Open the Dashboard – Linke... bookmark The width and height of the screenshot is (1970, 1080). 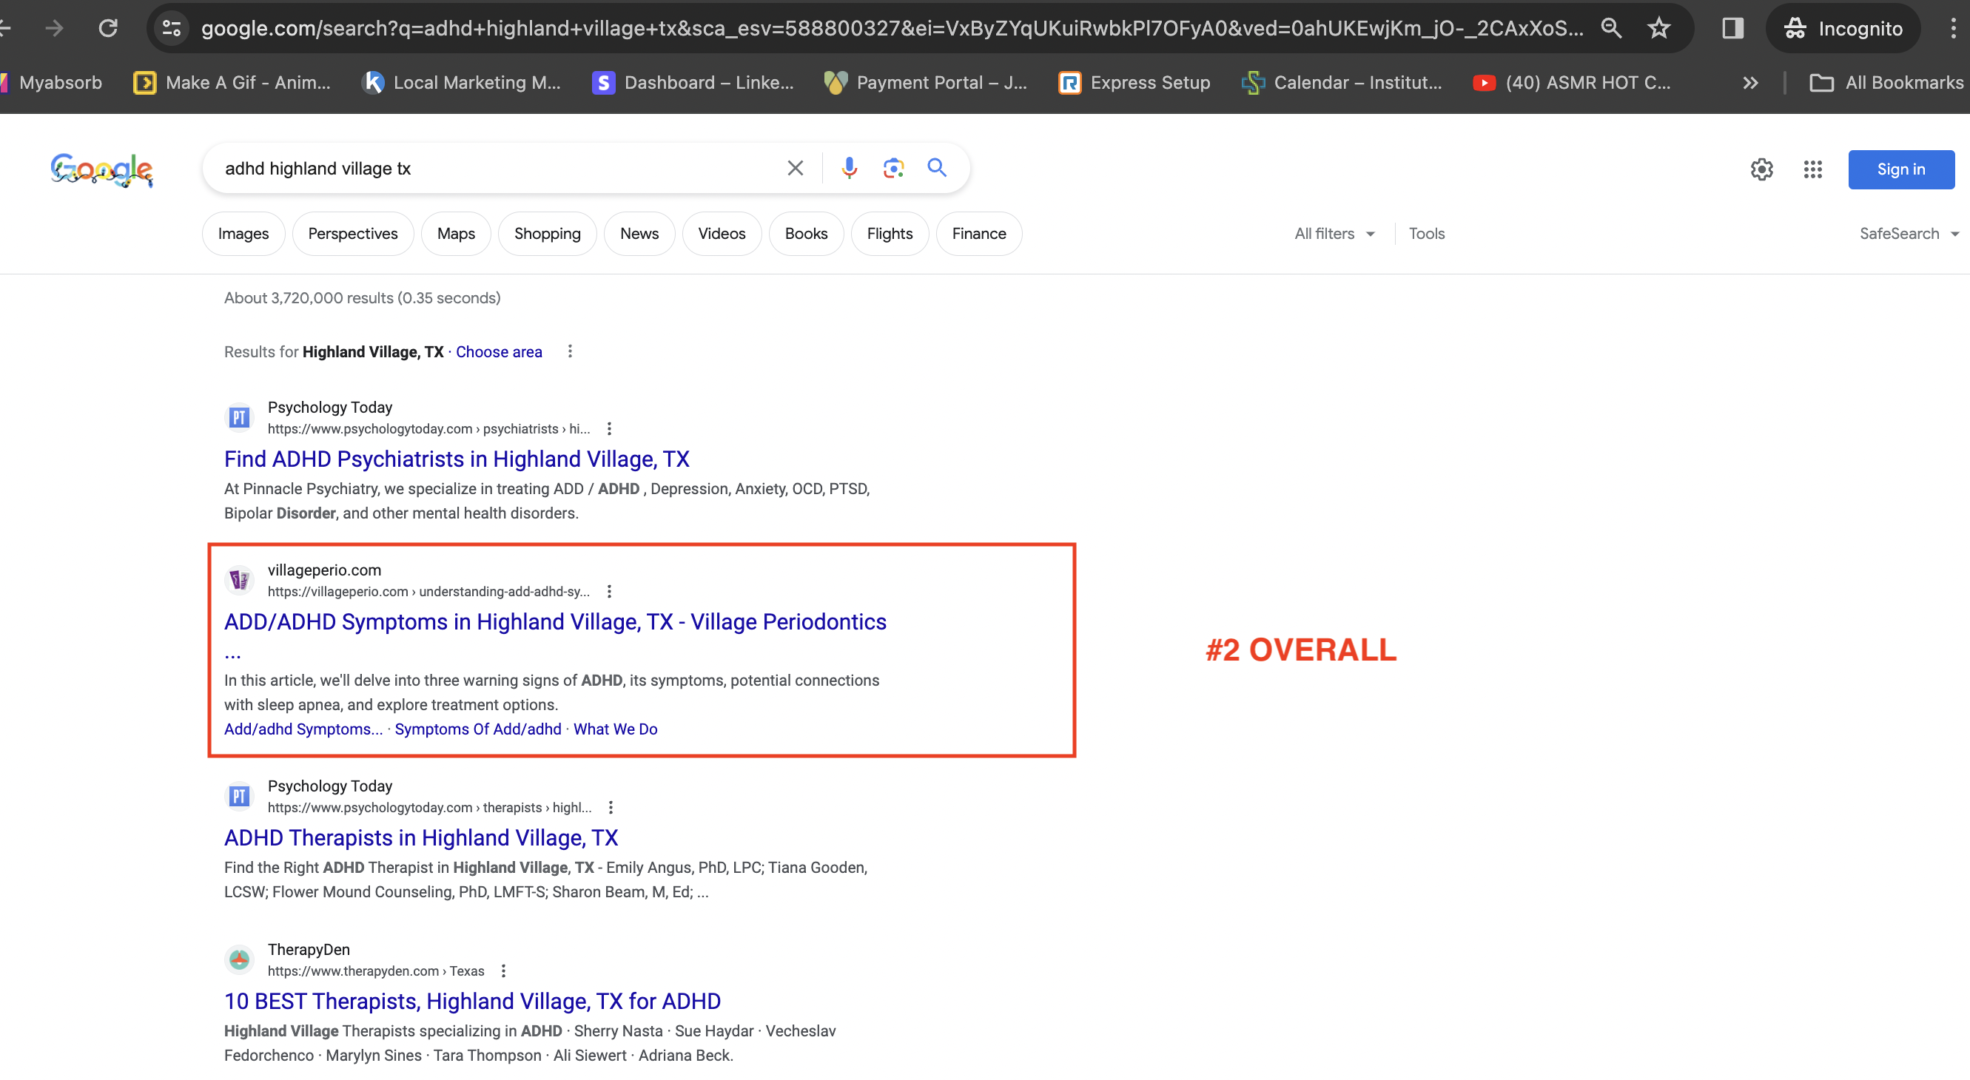click(x=693, y=83)
